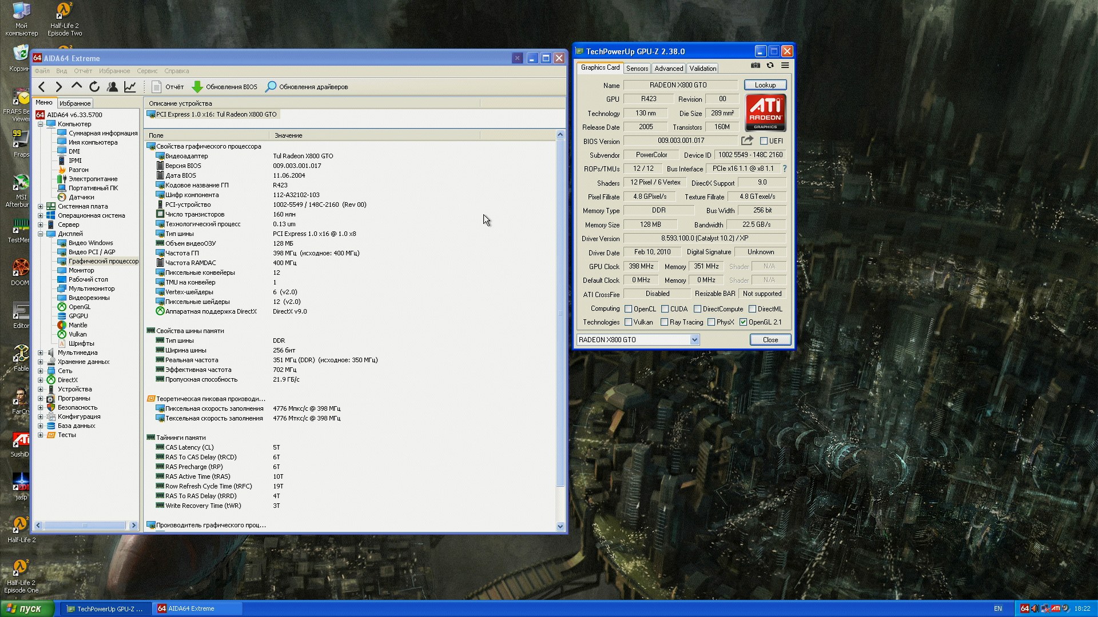Switch to the Sensors tab

637,69
